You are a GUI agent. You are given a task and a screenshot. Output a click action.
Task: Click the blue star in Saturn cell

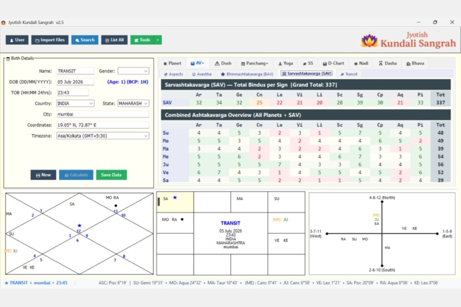(175, 198)
